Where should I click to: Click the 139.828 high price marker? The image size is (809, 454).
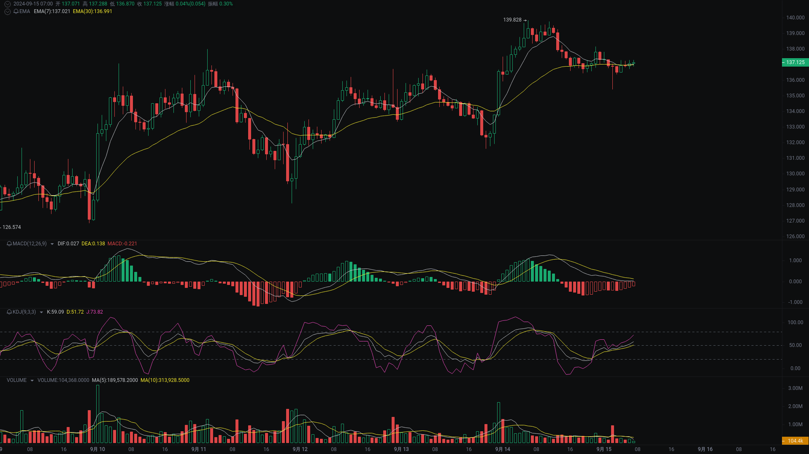(x=512, y=19)
